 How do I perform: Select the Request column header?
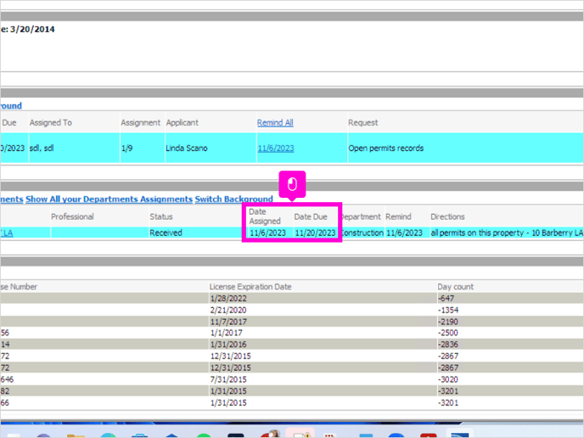click(362, 122)
